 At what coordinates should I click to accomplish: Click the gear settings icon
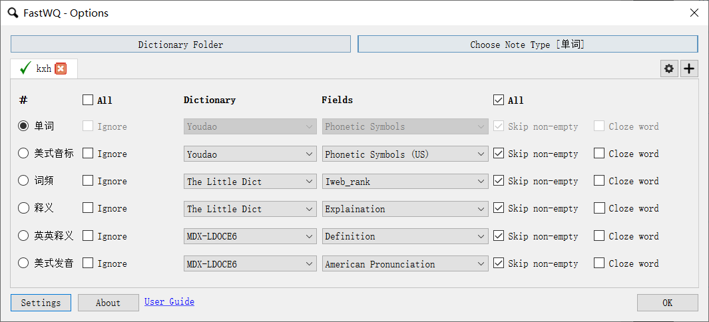(x=669, y=69)
